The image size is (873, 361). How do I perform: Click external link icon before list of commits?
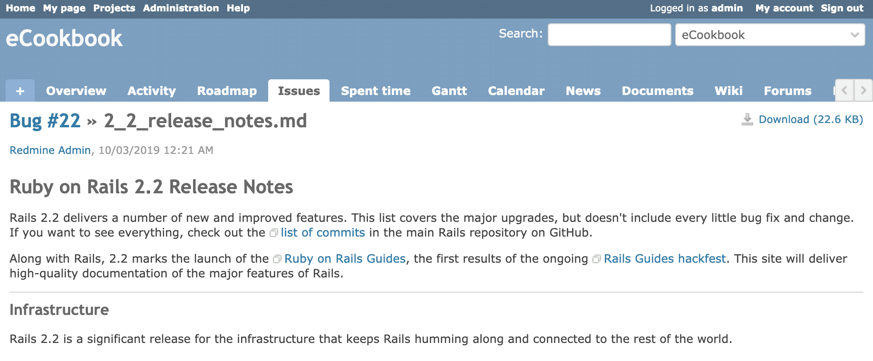[274, 233]
